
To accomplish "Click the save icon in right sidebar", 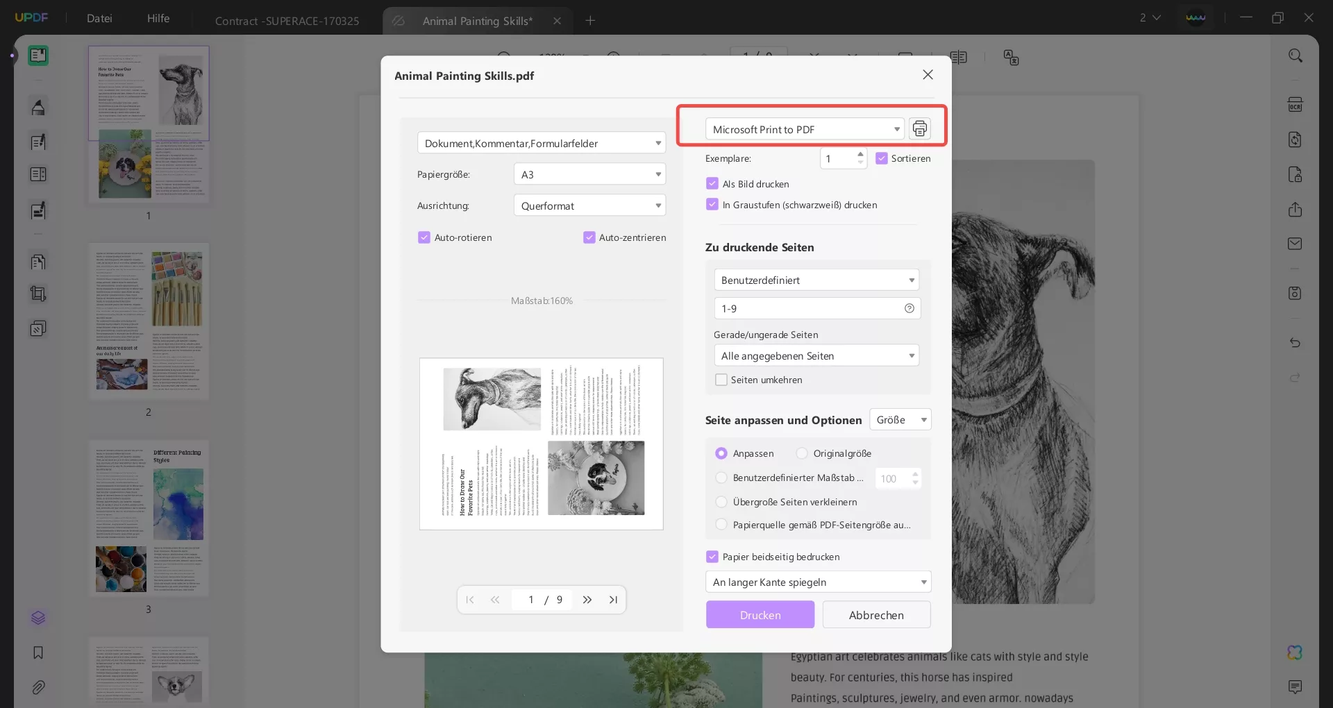I will 1296,293.
